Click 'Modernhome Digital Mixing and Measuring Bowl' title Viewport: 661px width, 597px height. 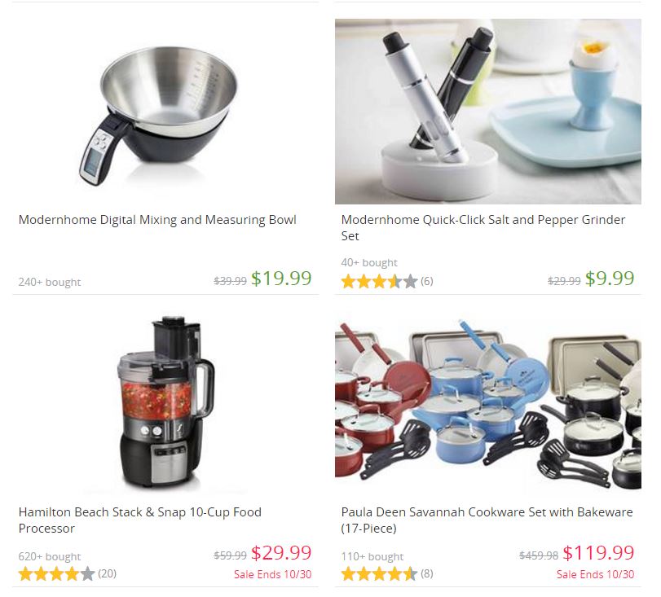point(157,220)
